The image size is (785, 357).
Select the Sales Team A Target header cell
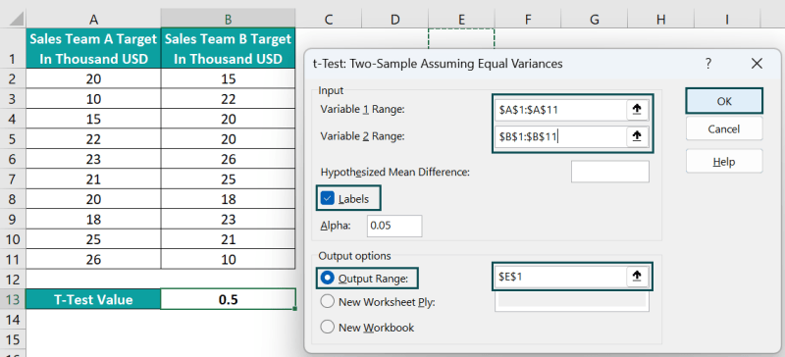click(93, 48)
